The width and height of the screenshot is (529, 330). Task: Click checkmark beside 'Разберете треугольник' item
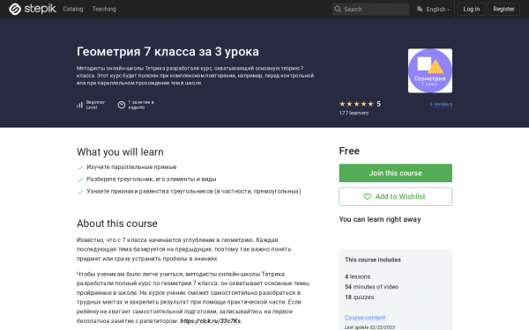(80, 180)
